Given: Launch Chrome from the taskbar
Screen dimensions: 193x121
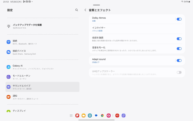Looking at the screenshot, I should pyautogui.click(x=102, y=115).
